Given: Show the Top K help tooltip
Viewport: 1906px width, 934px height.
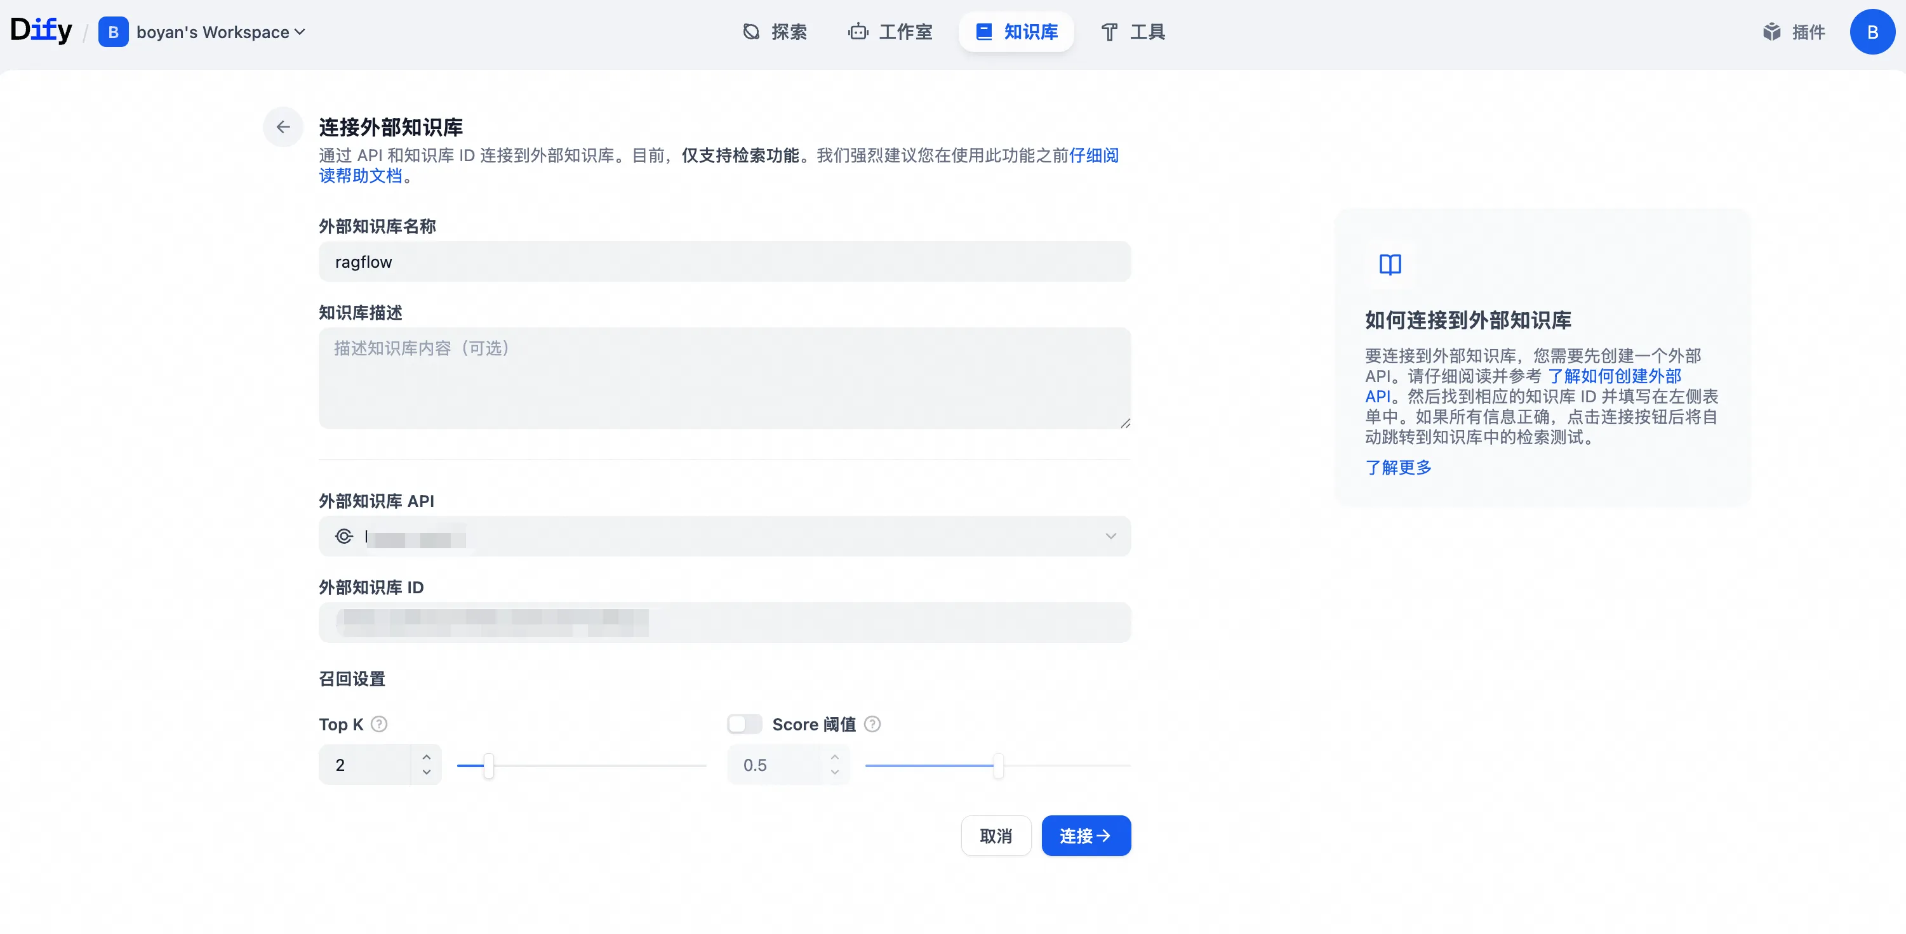Looking at the screenshot, I should (379, 724).
